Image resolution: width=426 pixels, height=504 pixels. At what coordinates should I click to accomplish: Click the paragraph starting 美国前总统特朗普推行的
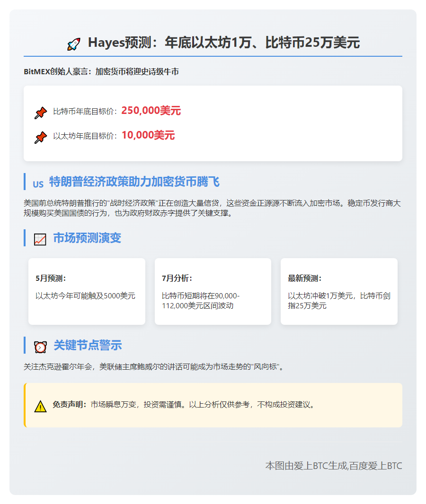(212, 208)
